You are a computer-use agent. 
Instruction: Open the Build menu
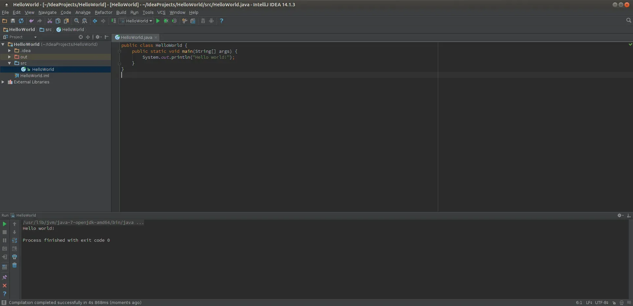pyautogui.click(x=121, y=12)
